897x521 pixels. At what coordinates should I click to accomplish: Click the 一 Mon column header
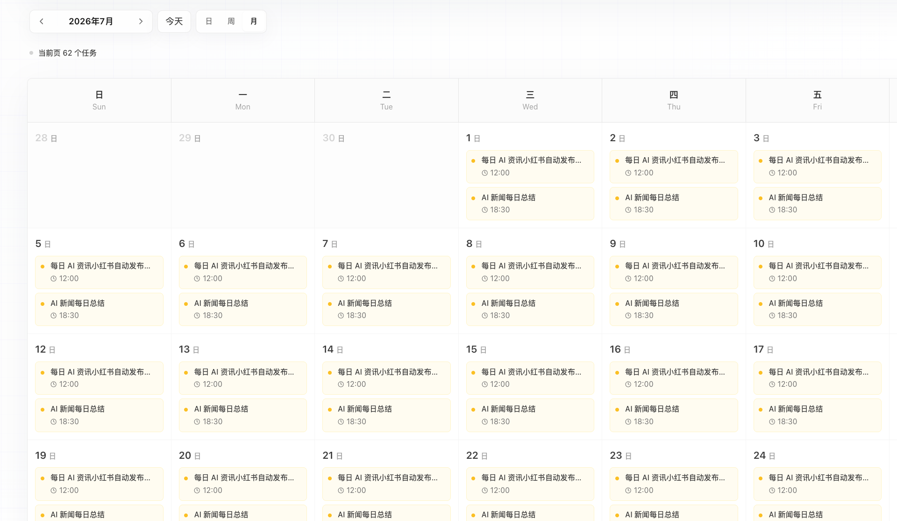click(243, 100)
